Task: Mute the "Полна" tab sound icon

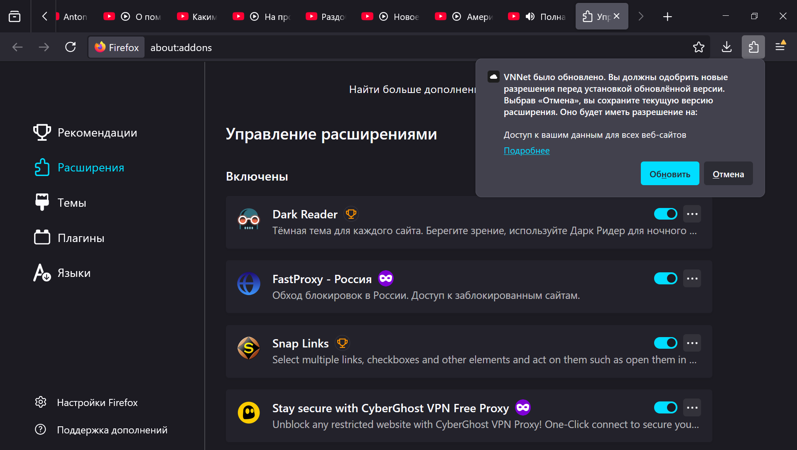Action: coord(530,17)
